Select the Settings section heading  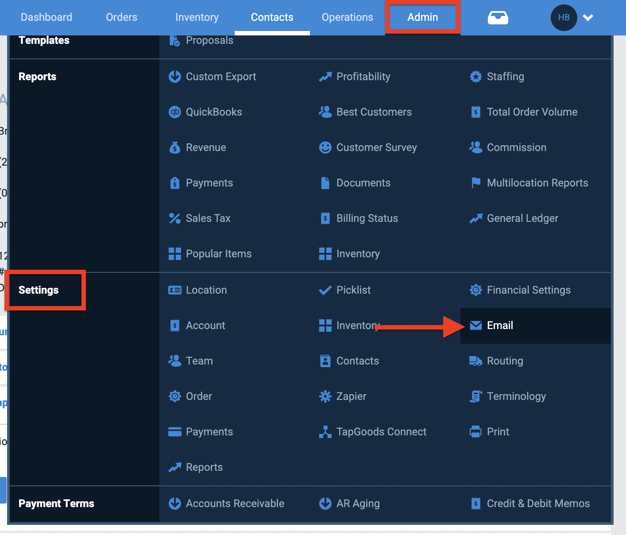click(39, 290)
